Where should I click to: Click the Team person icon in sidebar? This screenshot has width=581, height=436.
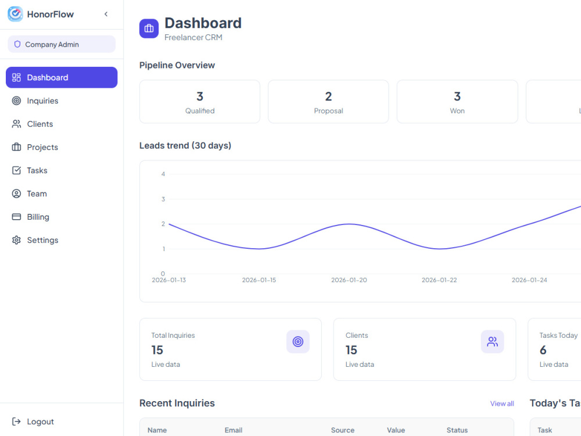tap(16, 194)
